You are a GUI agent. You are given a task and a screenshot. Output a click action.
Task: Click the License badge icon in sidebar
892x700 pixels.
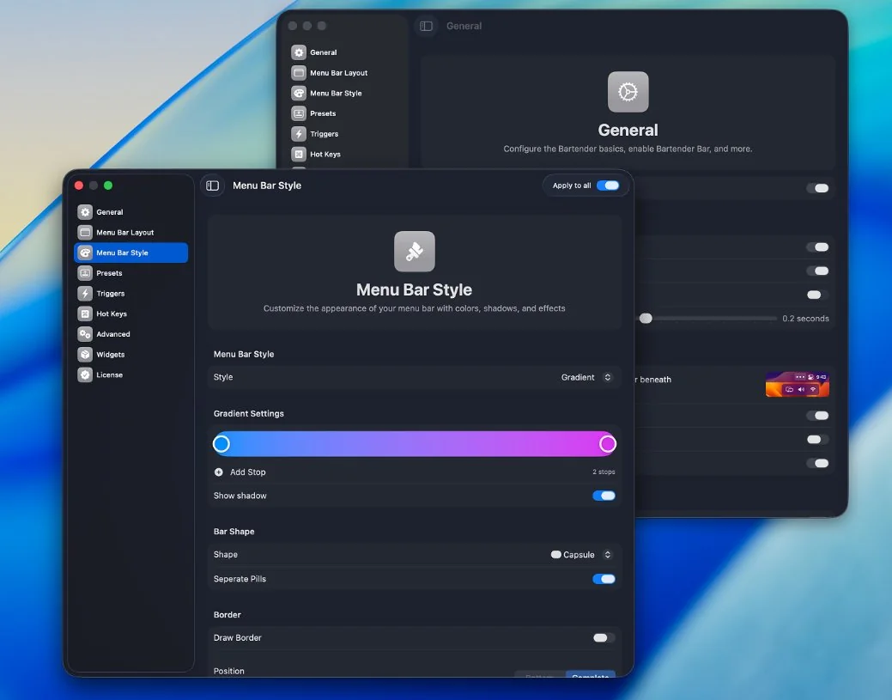tap(85, 375)
